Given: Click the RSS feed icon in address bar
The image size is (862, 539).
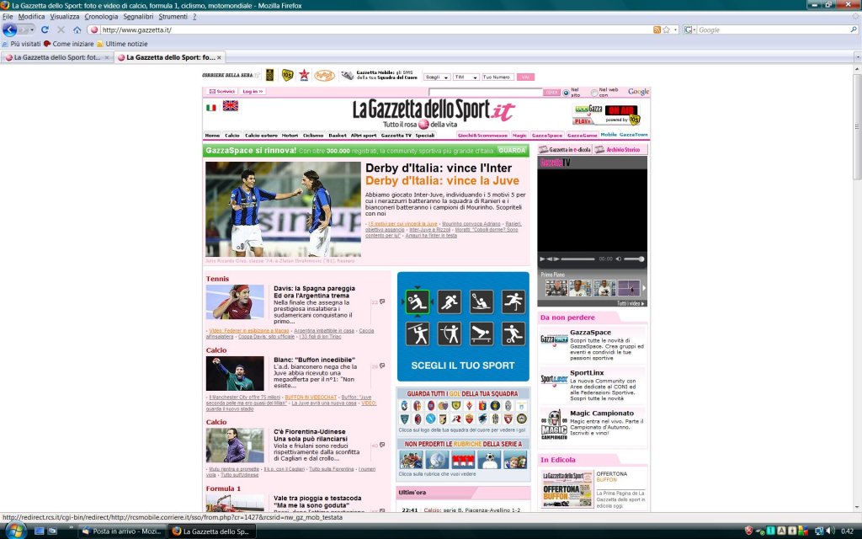Looking at the screenshot, I should [x=657, y=29].
